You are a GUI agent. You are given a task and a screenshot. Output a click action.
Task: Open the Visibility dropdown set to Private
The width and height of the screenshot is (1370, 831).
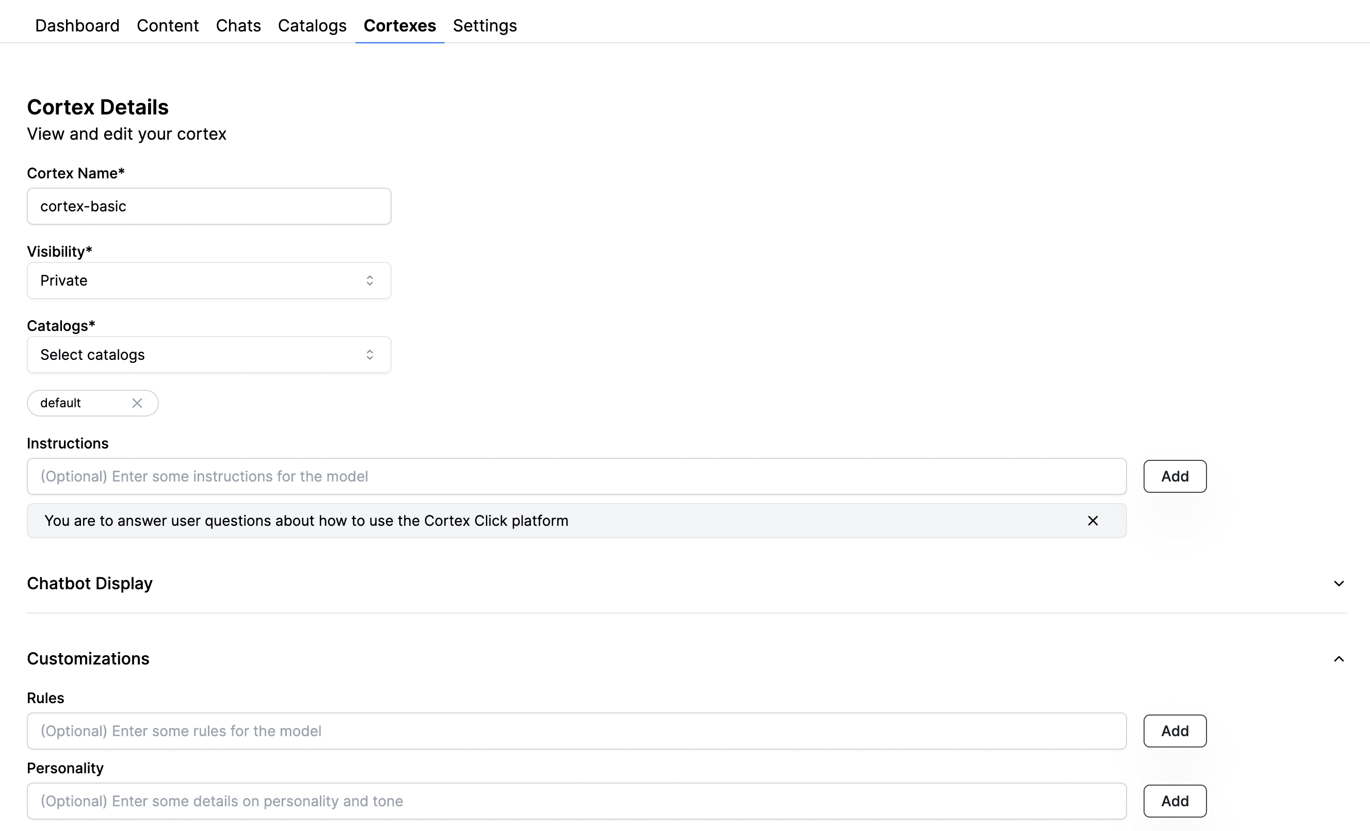pyautogui.click(x=208, y=281)
